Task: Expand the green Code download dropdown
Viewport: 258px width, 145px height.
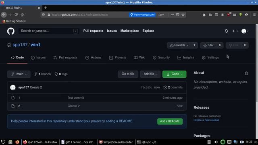Action: click(175, 74)
